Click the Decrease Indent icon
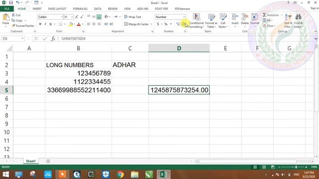319x179 pixels. (x=106, y=24)
